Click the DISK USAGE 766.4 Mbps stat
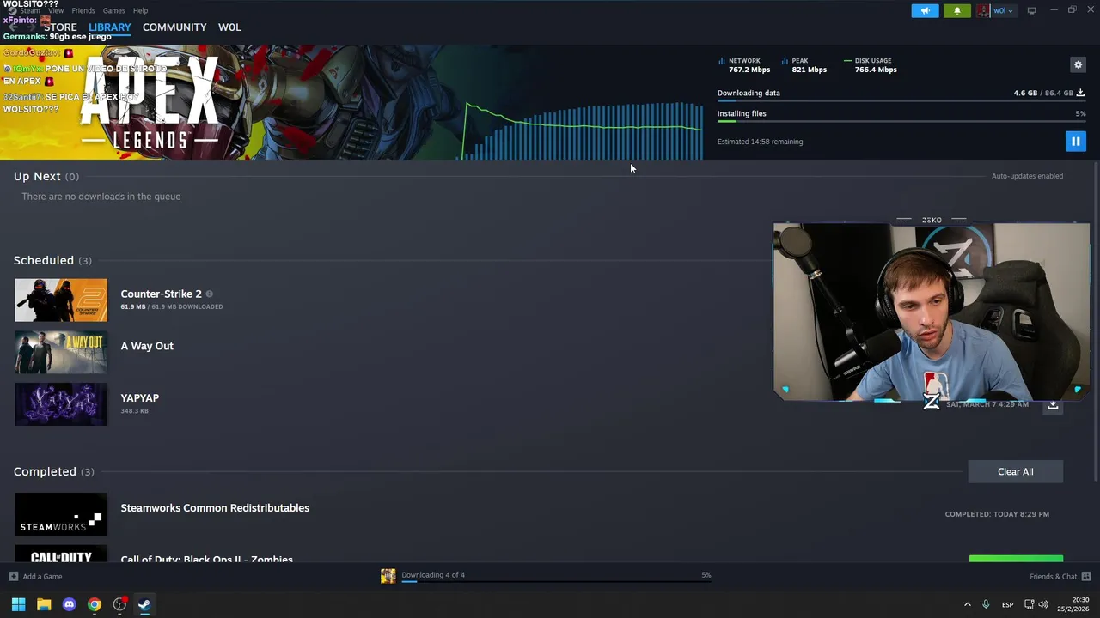Viewport: 1100px width, 618px height. 871,65
